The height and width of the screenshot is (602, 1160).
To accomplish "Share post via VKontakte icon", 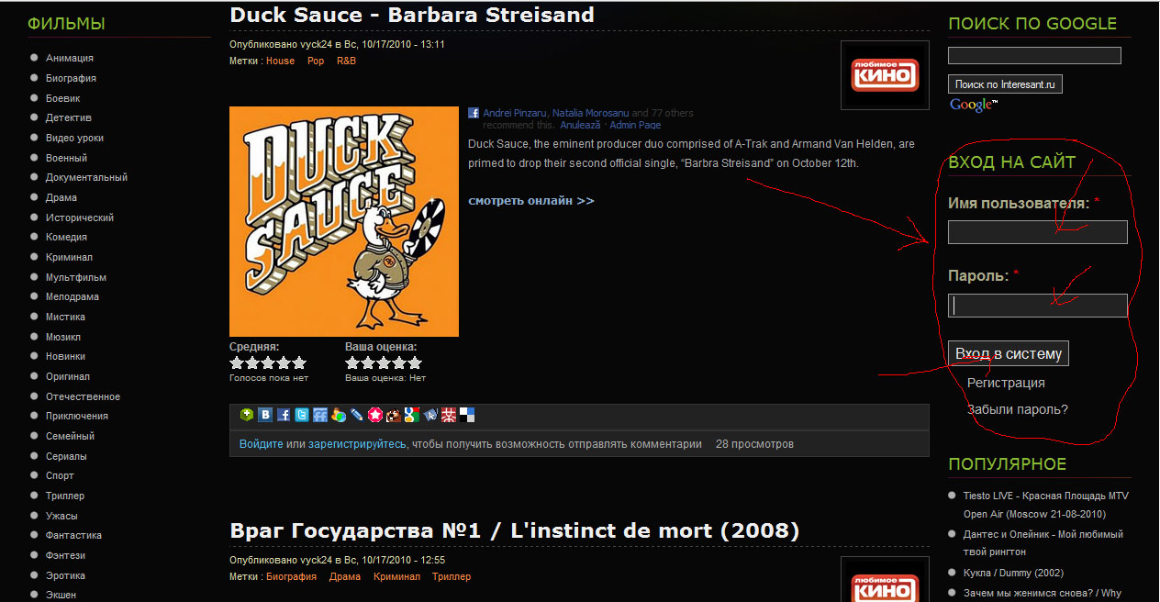I will [x=265, y=415].
